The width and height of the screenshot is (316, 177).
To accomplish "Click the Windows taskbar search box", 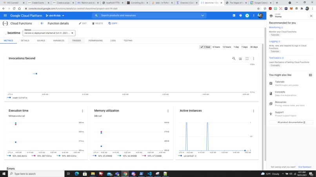I will click(36, 173).
